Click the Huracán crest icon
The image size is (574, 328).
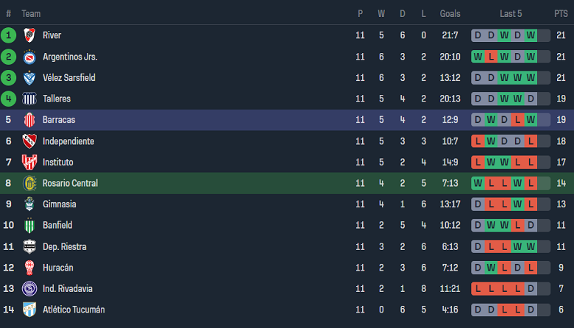point(29,268)
